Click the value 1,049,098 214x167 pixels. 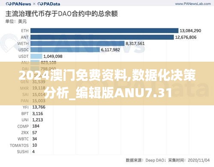click(x=53, y=56)
